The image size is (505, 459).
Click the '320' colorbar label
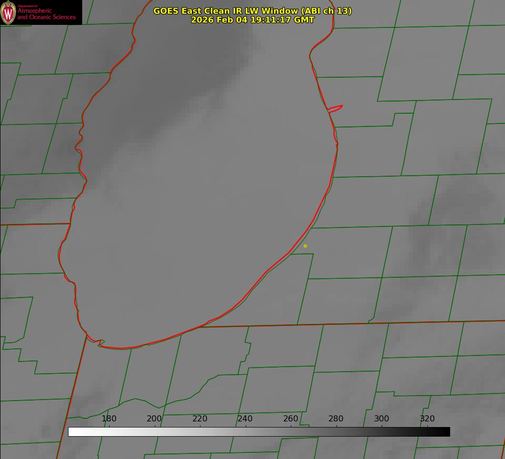[427, 418]
